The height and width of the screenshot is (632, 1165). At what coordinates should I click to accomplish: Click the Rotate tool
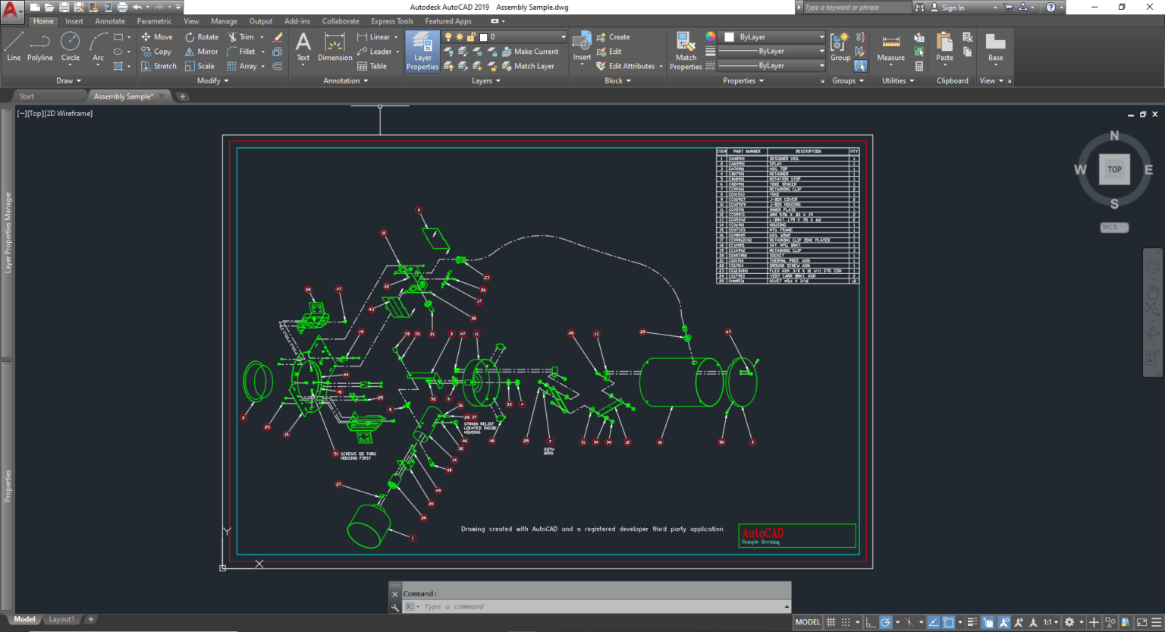pyautogui.click(x=201, y=36)
